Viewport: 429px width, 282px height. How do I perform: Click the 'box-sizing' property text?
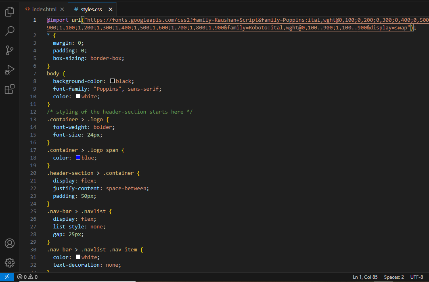click(x=68, y=58)
